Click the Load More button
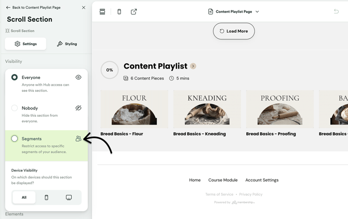 tap(234, 31)
